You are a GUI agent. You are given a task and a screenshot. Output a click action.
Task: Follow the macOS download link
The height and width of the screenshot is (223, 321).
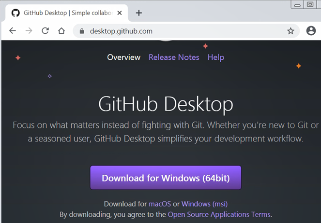[x=160, y=204]
